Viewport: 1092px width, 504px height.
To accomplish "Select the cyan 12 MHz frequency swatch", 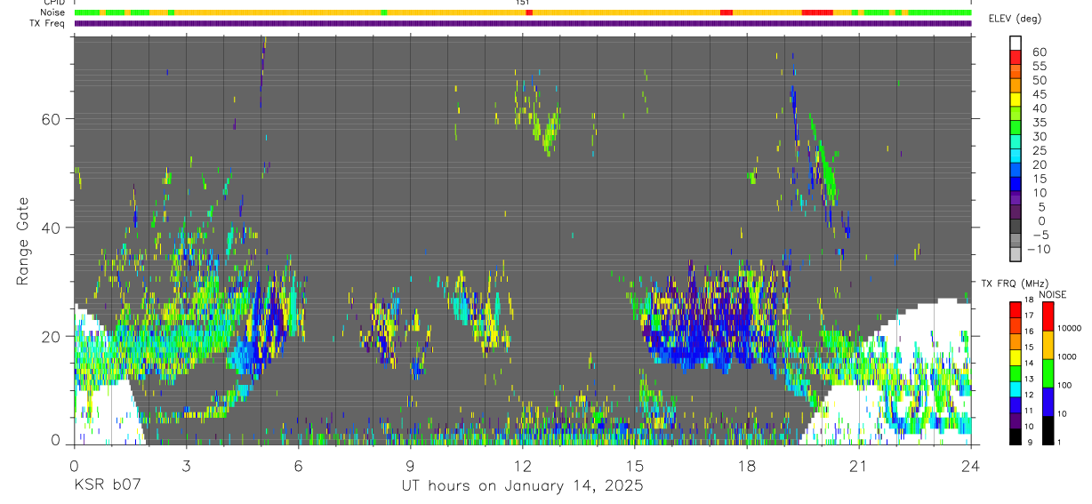I will [x=1016, y=389].
